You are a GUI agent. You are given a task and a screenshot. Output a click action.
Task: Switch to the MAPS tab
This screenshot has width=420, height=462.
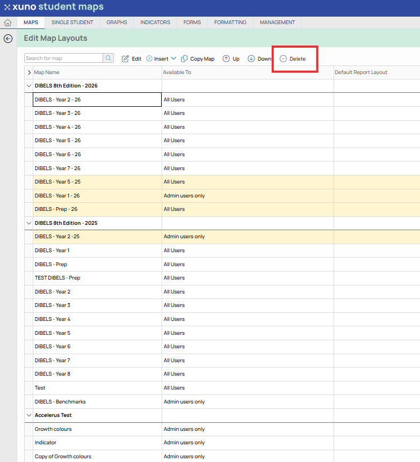[x=31, y=23]
